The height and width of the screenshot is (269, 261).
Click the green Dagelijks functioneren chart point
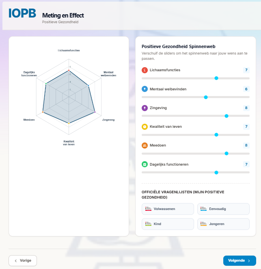[46, 83]
